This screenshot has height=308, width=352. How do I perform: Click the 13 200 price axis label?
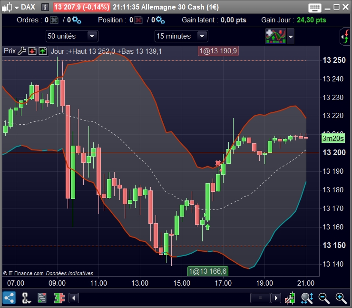[334, 152]
